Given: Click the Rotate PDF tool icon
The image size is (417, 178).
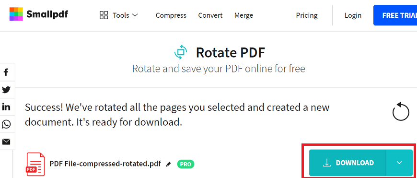Looking at the screenshot, I should tap(181, 52).
